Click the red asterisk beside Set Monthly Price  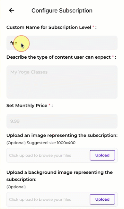(x=49, y=105)
